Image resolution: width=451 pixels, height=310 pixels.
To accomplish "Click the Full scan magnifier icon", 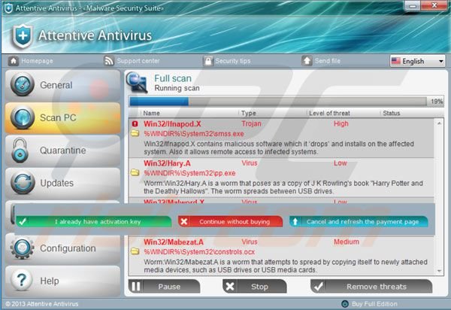I will (137, 83).
